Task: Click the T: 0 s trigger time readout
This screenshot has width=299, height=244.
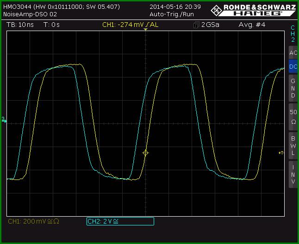Action: tap(51, 25)
